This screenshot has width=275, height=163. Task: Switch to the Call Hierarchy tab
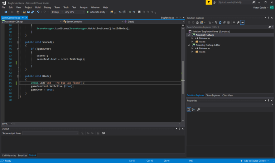pos(9,155)
